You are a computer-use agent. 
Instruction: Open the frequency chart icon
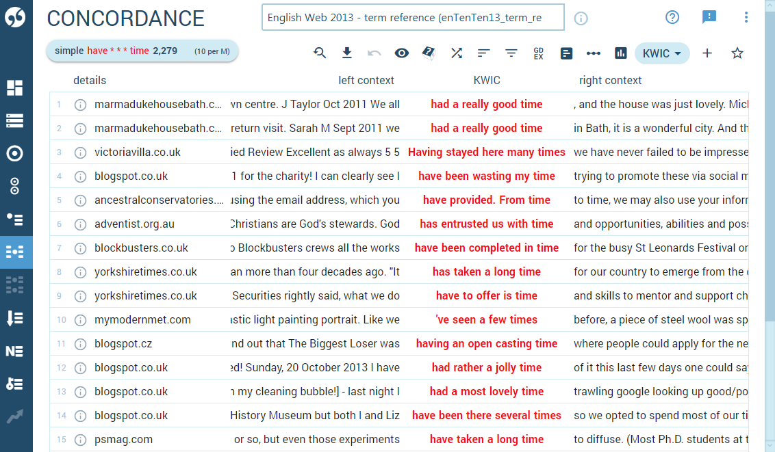pyautogui.click(x=621, y=53)
